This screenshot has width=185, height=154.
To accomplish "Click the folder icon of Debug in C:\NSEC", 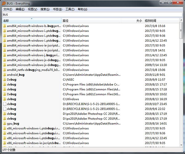I will point(4,80).
